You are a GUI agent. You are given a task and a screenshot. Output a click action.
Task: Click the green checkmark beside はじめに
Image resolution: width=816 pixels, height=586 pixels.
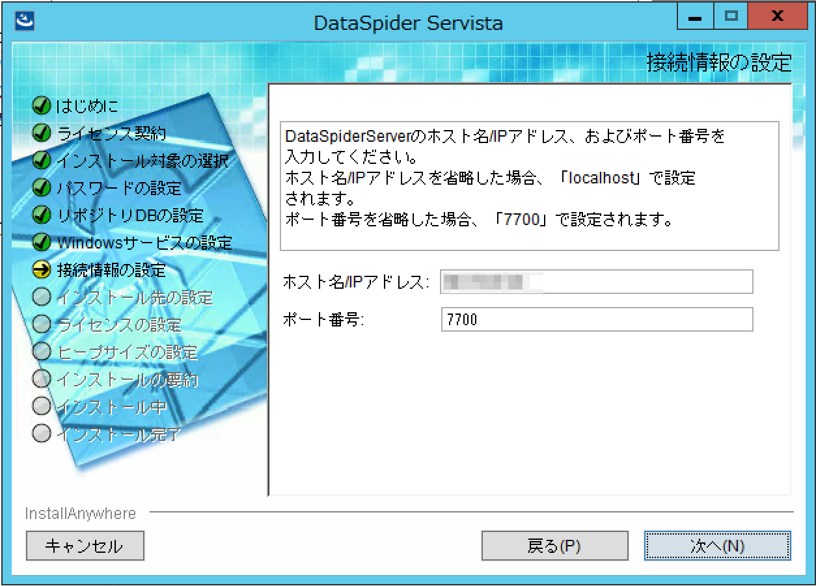[40, 105]
